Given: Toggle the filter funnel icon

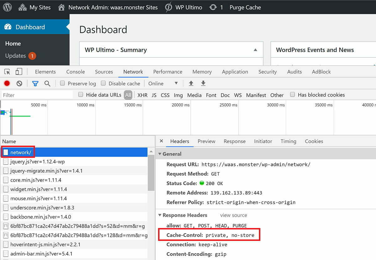Looking at the screenshot, I should click(x=35, y=83).
